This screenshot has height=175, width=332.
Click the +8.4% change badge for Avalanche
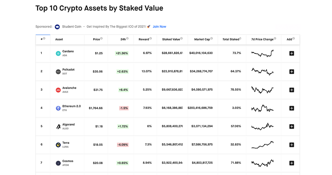pyautogui.click(x=123, y=90)
